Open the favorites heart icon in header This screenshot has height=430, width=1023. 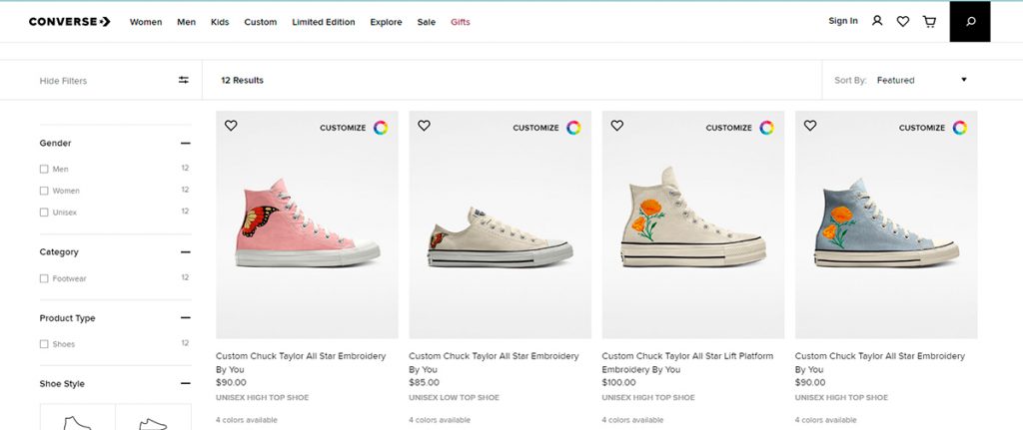(x=903, y=22)
